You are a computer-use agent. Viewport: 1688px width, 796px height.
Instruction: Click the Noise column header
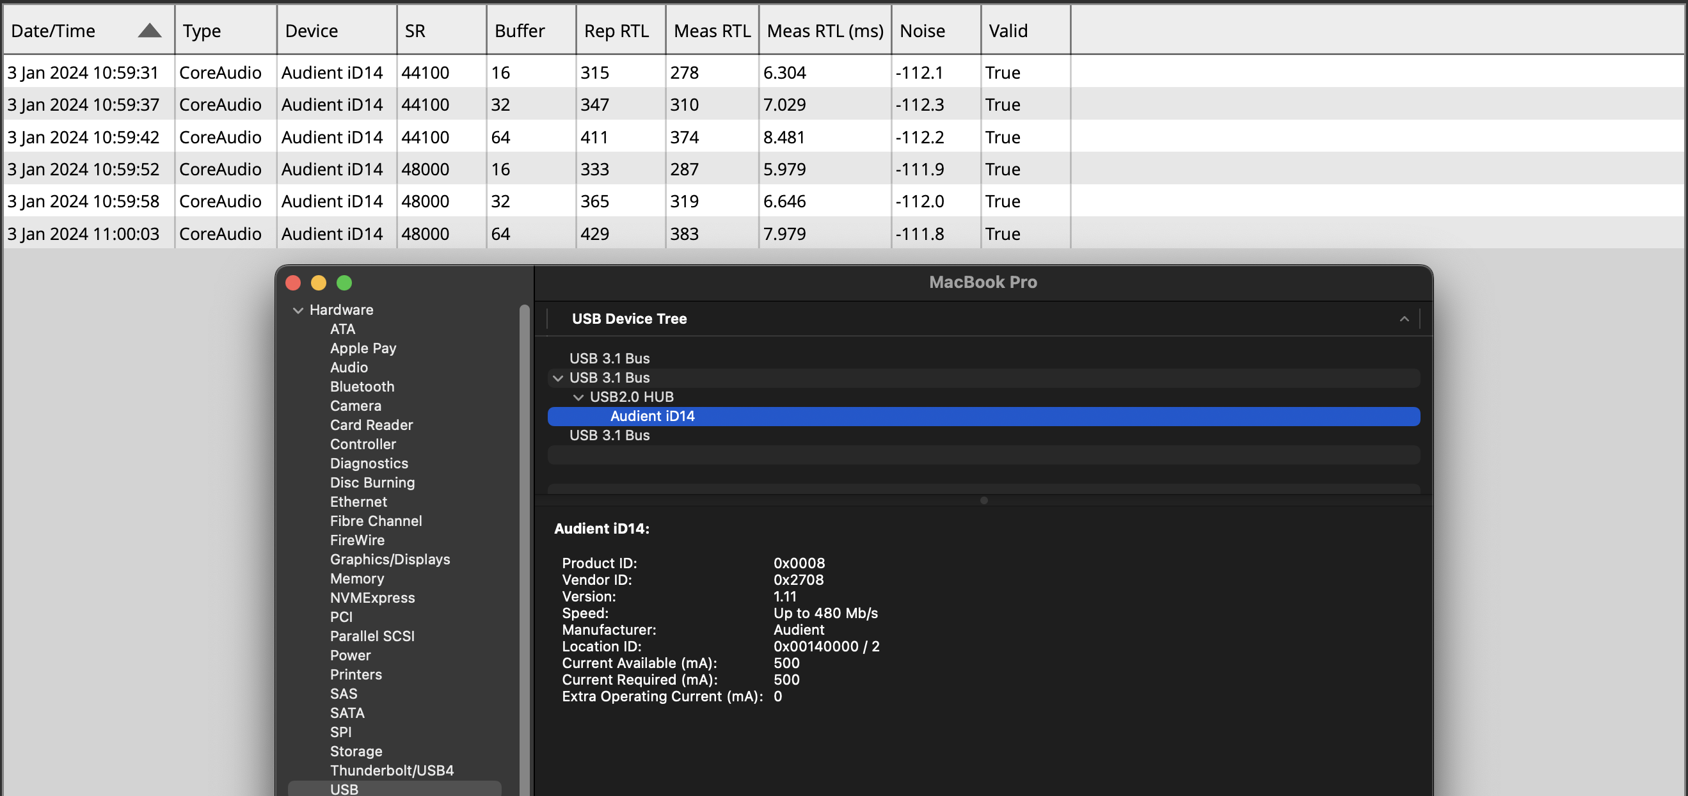(921, 31)
